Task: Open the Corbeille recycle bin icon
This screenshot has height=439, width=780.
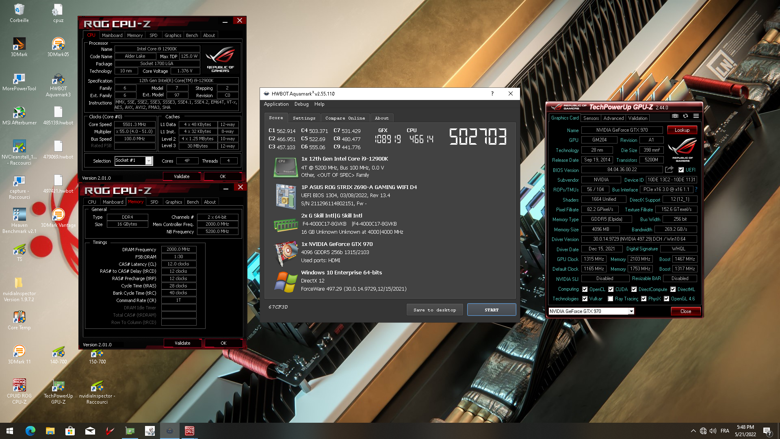Action: pos(19,13)
